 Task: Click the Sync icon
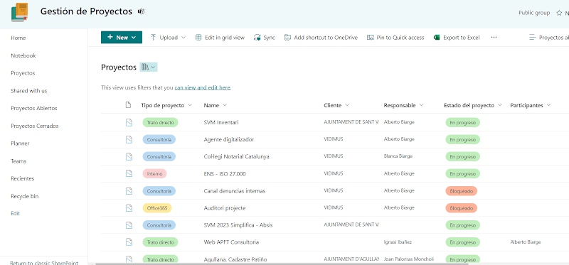(257, 38)
